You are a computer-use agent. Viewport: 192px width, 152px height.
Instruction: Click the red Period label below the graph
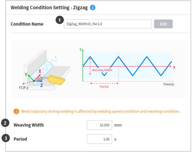(104, 87)
